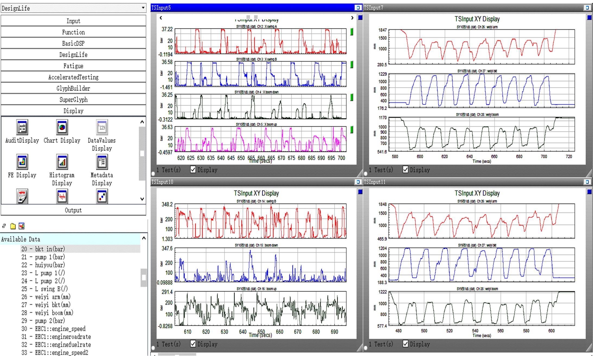Viewport: 593px width, 356px height.
Task: Pick the Metadata Display glyph
Action: 102,162
